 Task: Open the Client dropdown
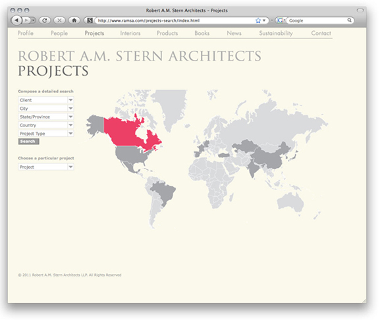pos(46,100)
